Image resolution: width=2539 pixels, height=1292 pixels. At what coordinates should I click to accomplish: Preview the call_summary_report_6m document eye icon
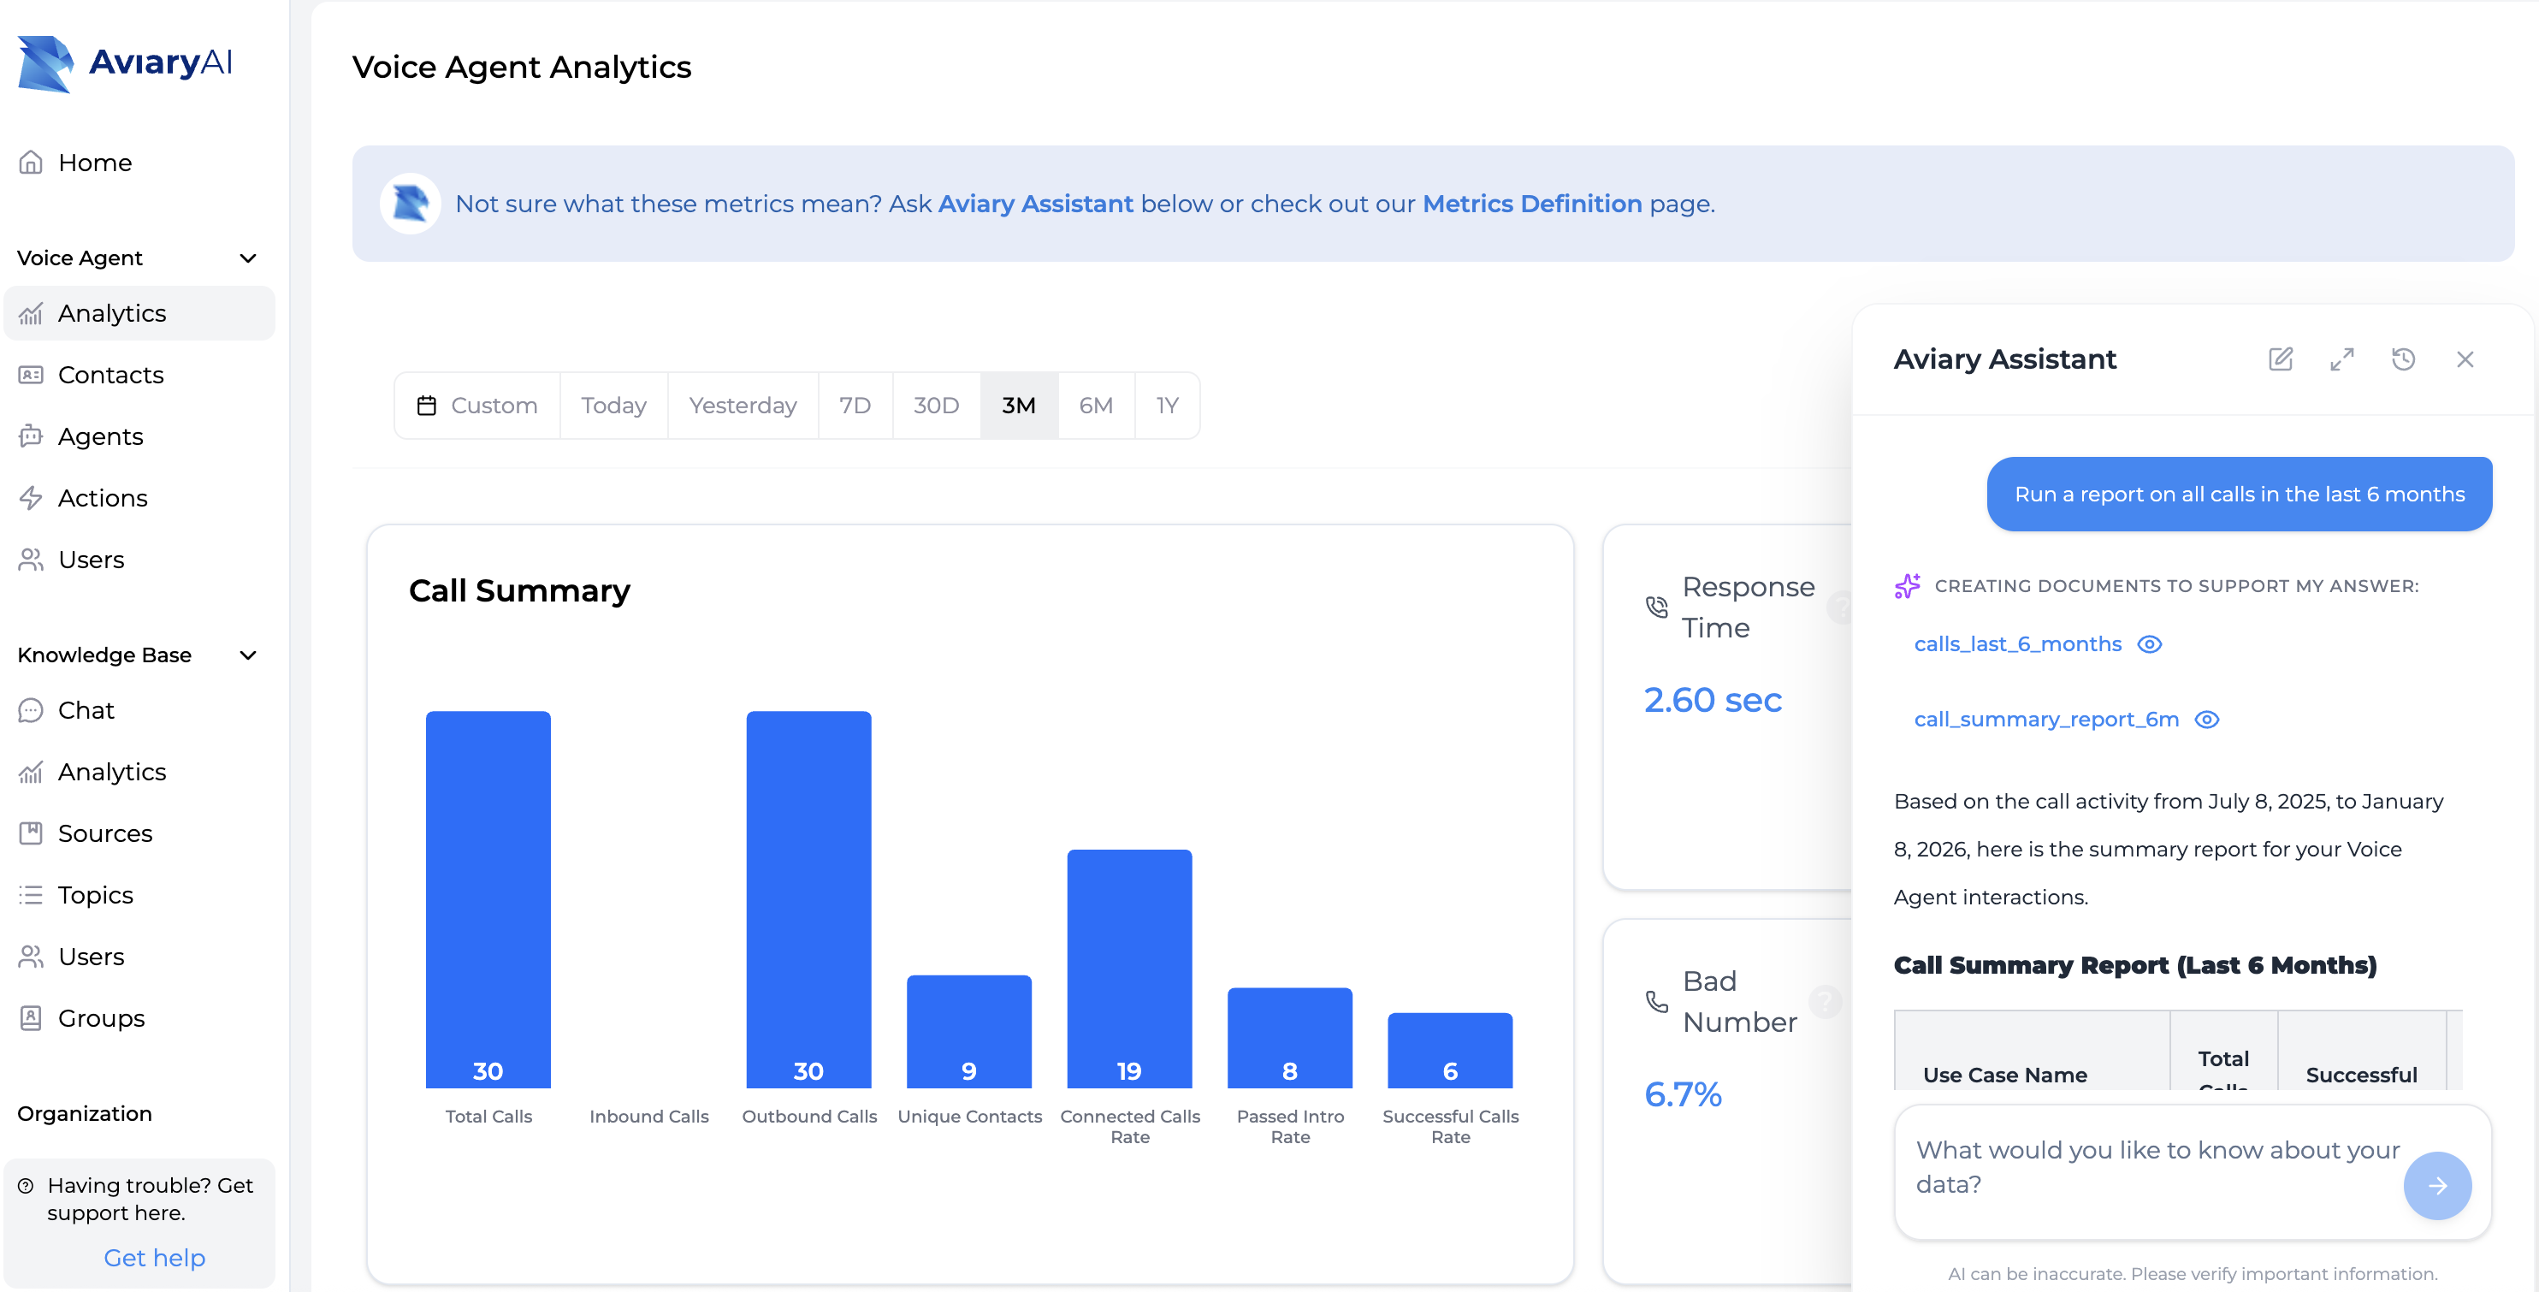(x=2206, y=720)
